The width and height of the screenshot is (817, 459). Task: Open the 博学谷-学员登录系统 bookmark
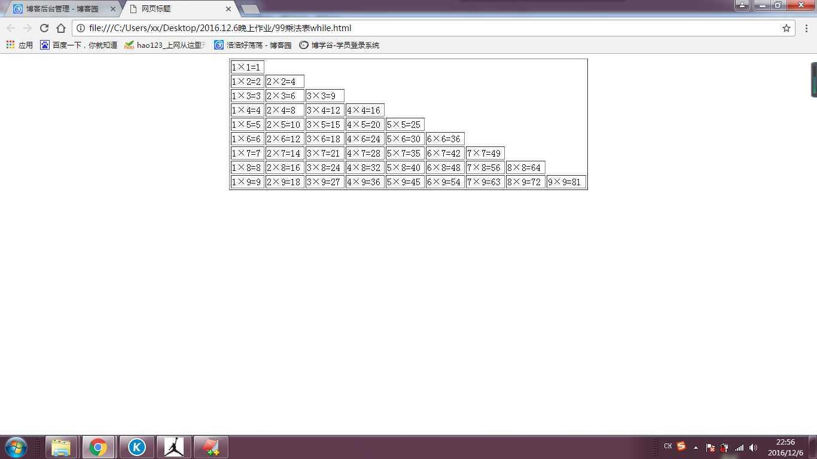coord(339,45)
